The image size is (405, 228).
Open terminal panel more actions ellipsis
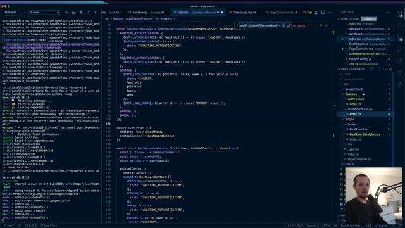pos(23,12)
